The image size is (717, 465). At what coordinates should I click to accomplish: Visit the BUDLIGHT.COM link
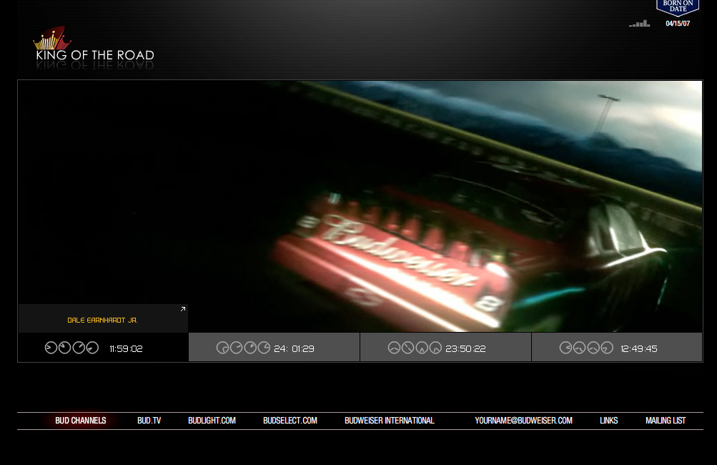[x=212, y=421]
